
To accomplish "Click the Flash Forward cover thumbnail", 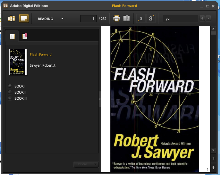I will pyautogui.click(x=18, y=62).
